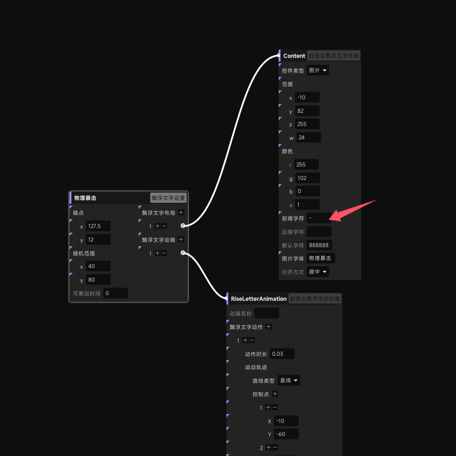Click the 动作时长 field with 0.03
Screen dimensions: 456x456
(x=282, y=354)
